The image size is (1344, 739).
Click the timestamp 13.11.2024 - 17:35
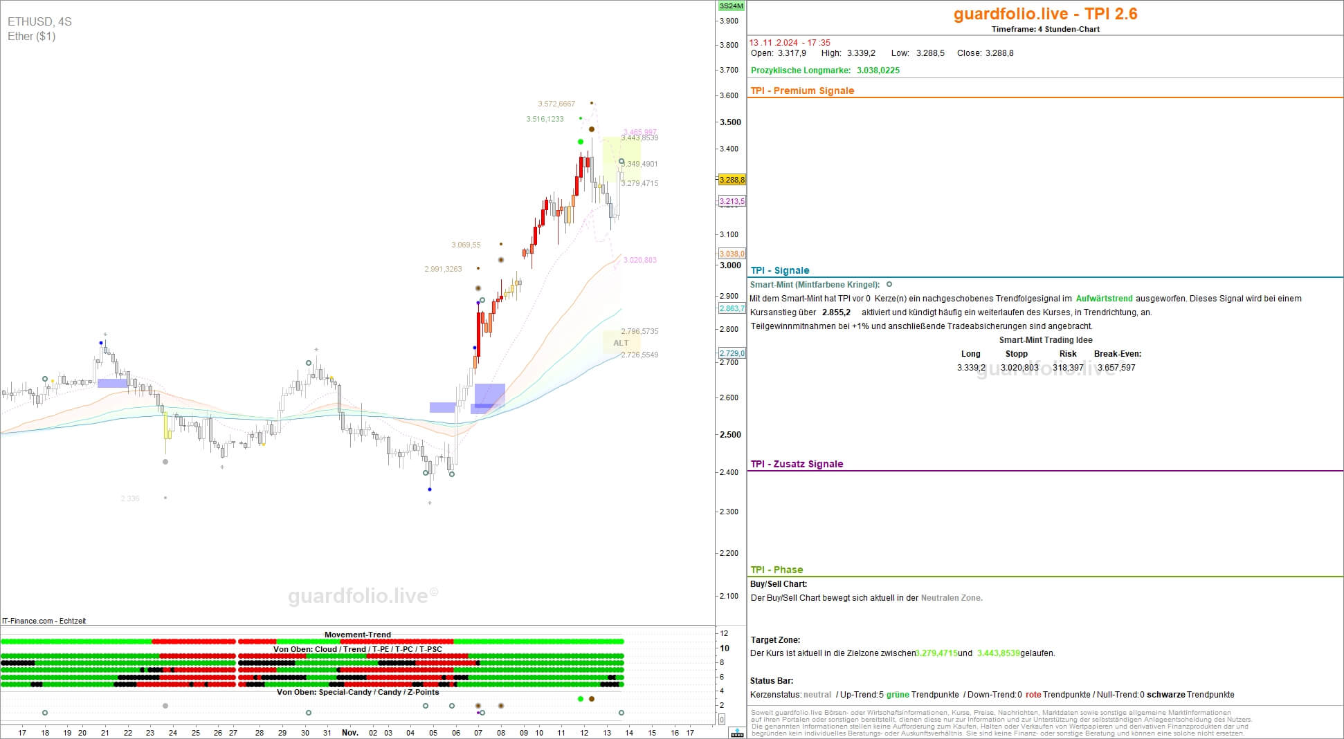click(x=790, y=43)
